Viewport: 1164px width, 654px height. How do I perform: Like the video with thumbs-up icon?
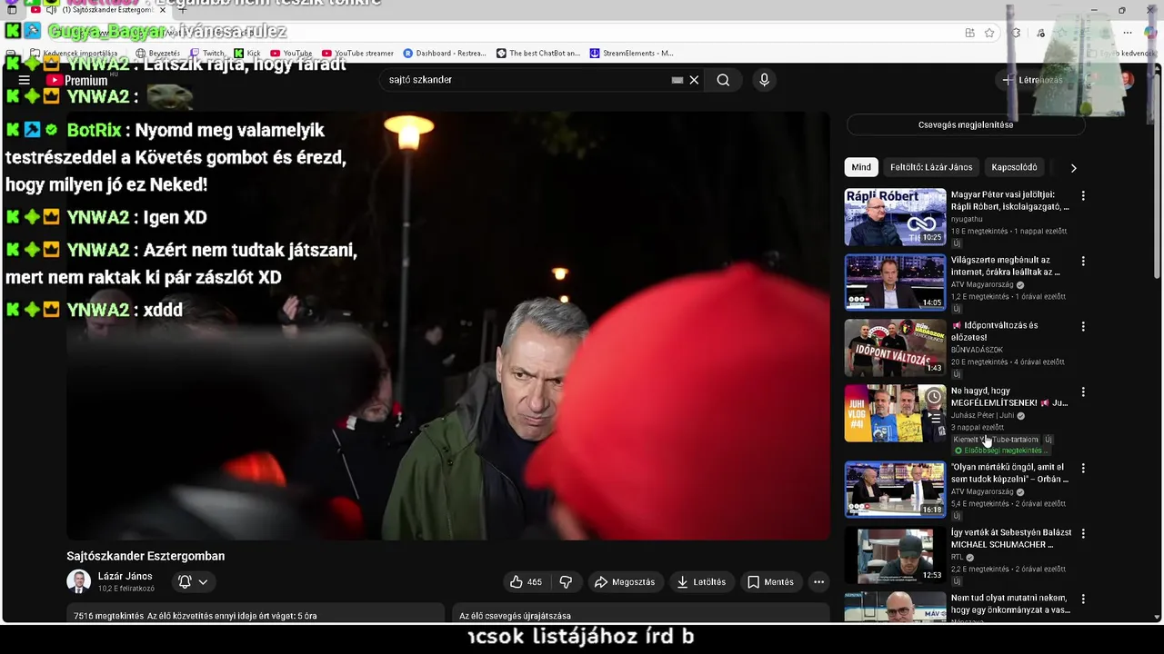point(526,581)
